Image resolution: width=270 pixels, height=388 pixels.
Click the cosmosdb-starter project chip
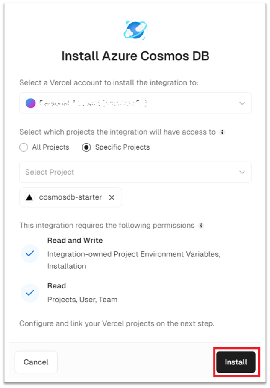pyautogui.click(x=70, y=197)
